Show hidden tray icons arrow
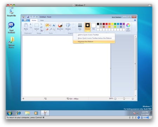158x127 pixels. [131, 113]
